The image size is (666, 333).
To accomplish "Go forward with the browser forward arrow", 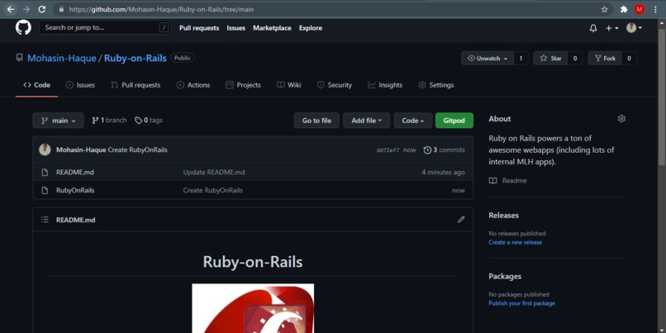I will [26, 9].
